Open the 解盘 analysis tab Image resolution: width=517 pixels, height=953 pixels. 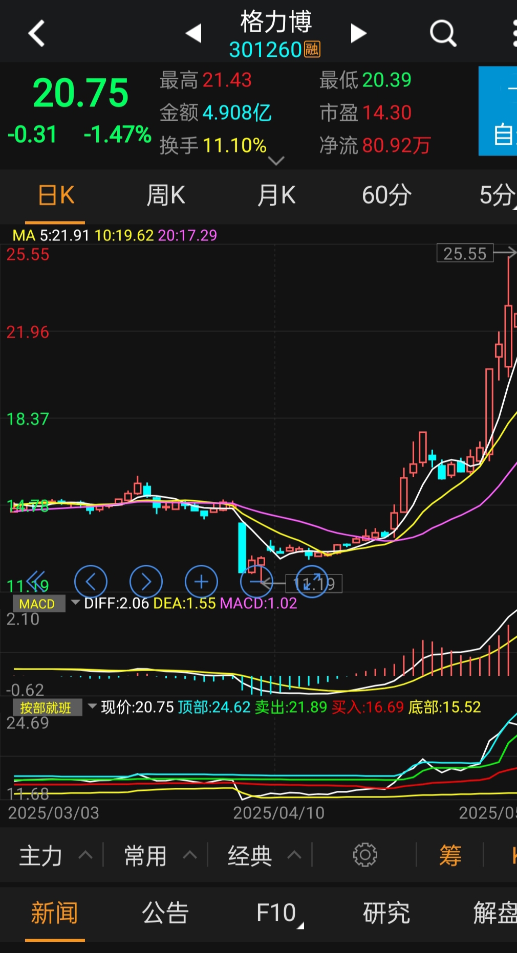[x=494, y=913]
